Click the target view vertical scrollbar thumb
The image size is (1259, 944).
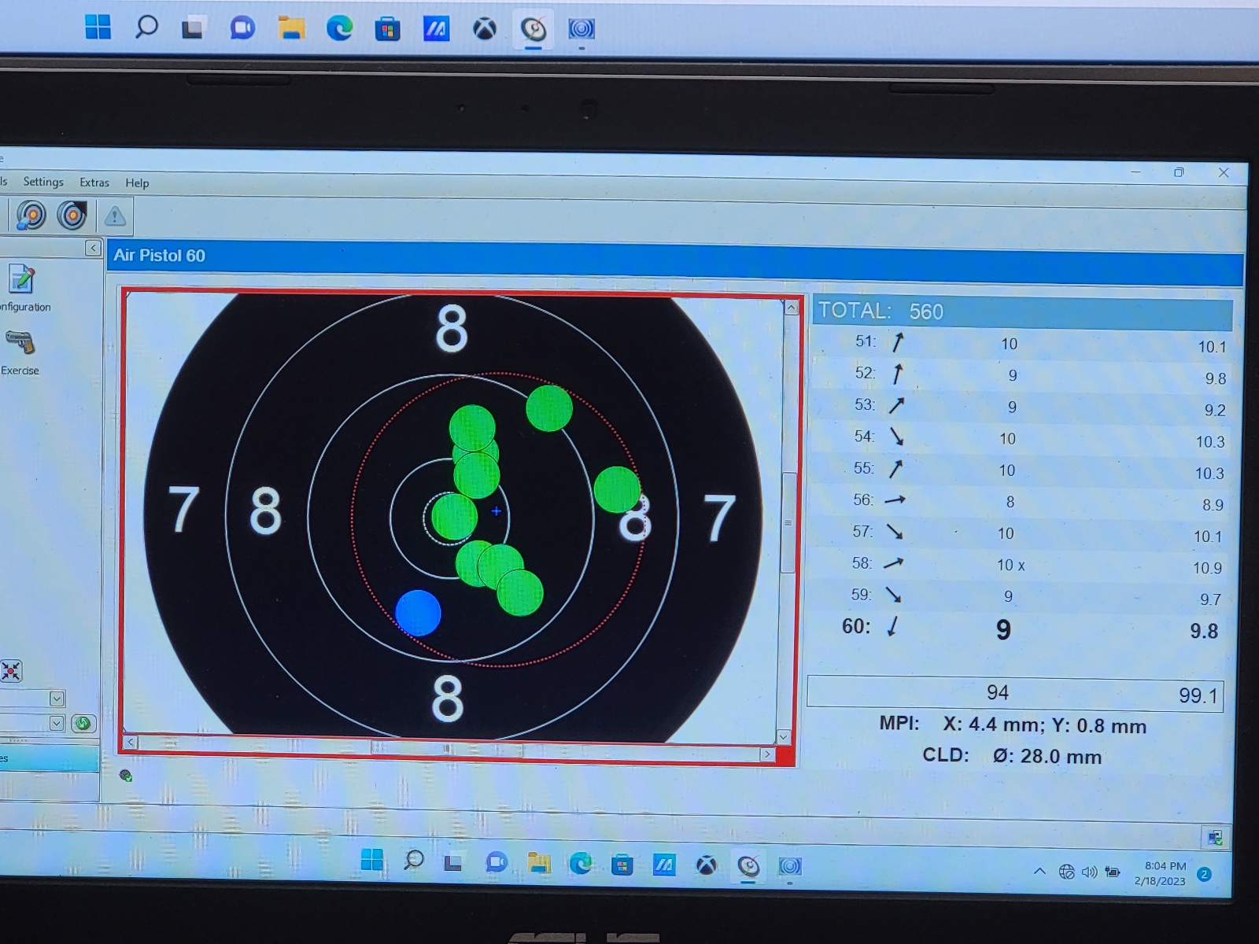click(788, 523)
